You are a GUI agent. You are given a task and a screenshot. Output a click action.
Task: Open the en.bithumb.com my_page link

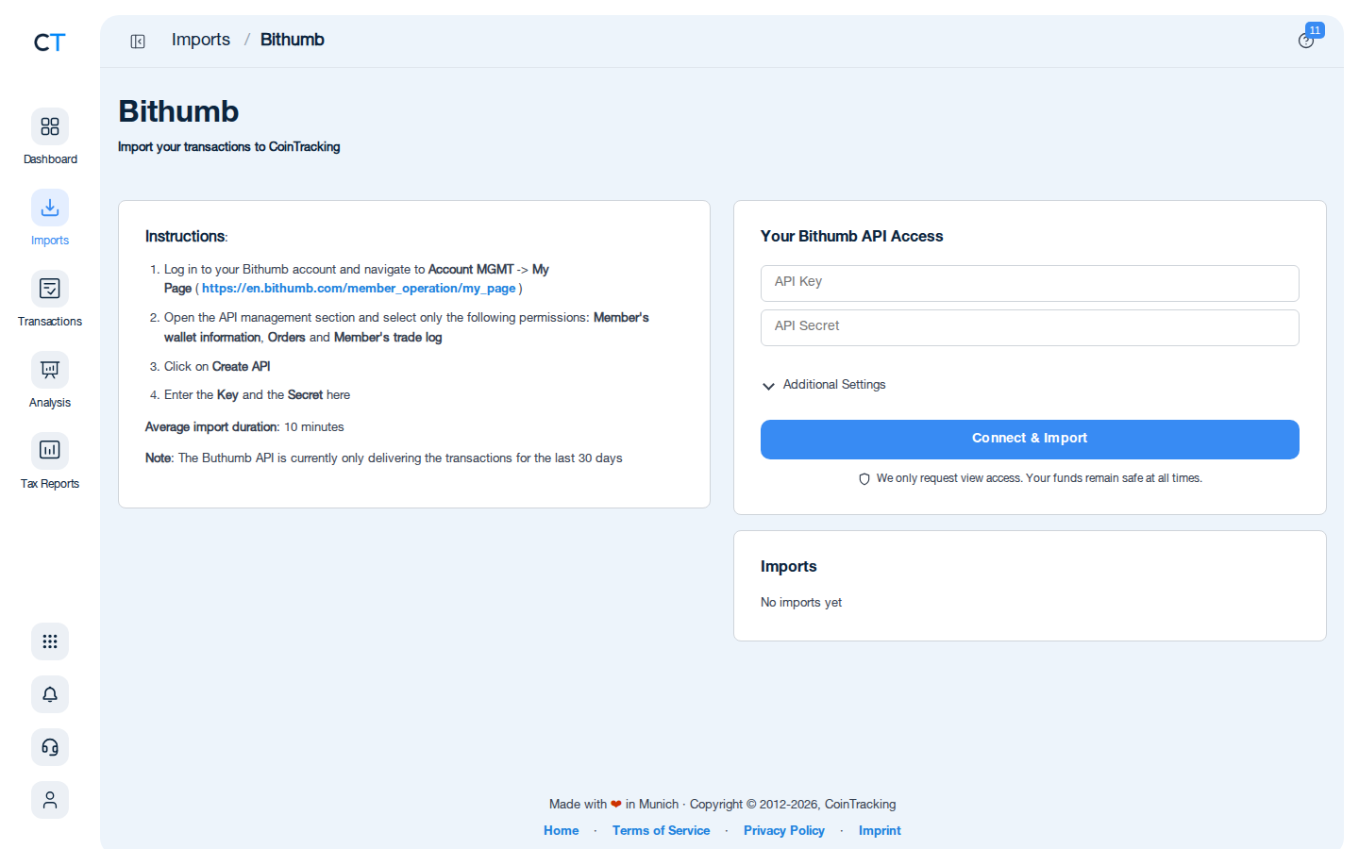click(359, 289)
